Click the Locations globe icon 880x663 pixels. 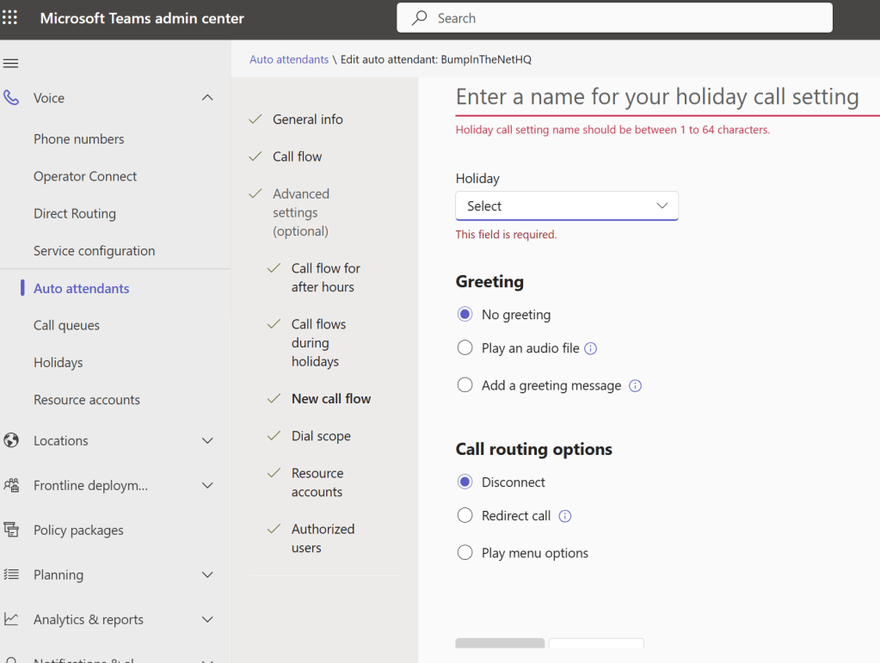[11, 440]
